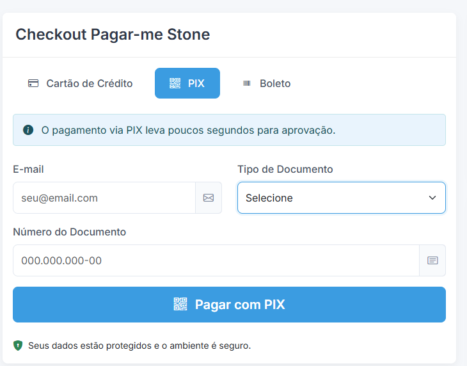Image resolution: width=467 pixels, height=366 pixels.
Task: Click the "Número do Documento" label
Action: [69, 232]
